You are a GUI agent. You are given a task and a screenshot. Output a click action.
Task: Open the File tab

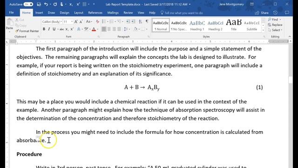click(x=11, y=13)
